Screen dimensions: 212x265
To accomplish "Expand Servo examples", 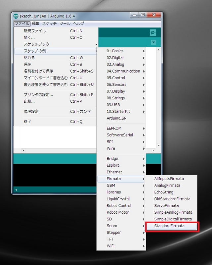I will pos(121,226).
